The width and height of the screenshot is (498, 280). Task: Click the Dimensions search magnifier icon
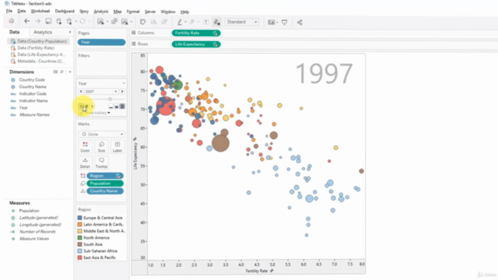pos(62,72)
